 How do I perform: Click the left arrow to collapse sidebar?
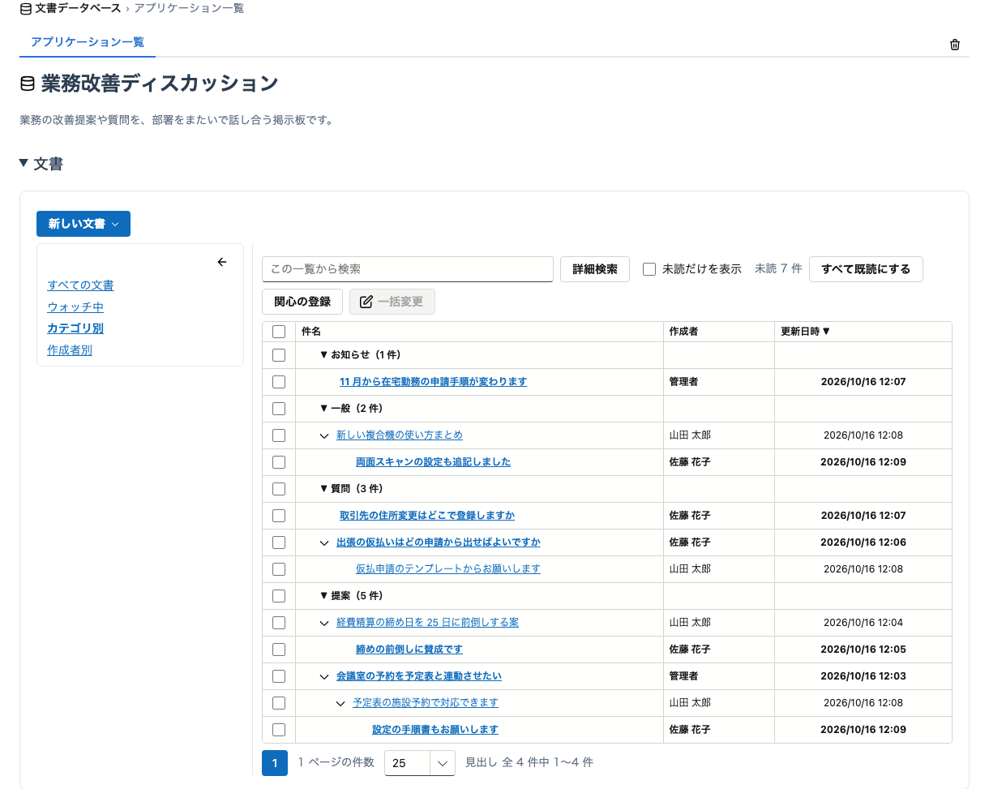[222, 262]
